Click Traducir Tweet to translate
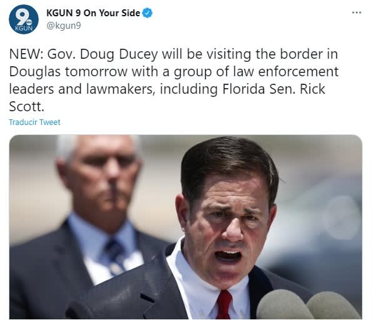372x320 pixels. point(34,122)
